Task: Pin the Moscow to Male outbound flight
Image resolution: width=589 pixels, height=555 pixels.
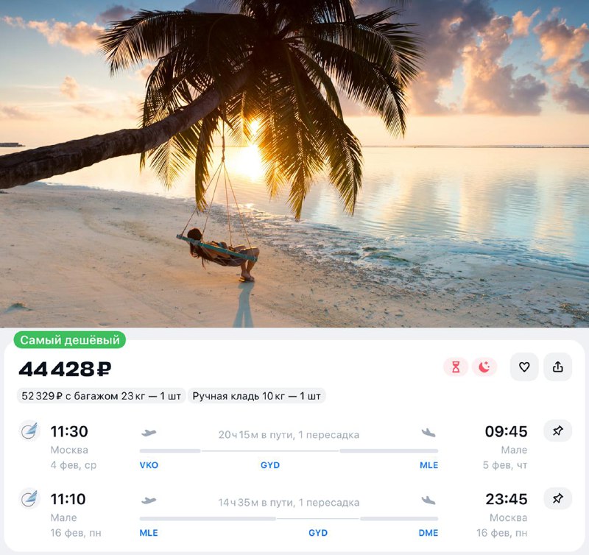Action: pos(558,431)
